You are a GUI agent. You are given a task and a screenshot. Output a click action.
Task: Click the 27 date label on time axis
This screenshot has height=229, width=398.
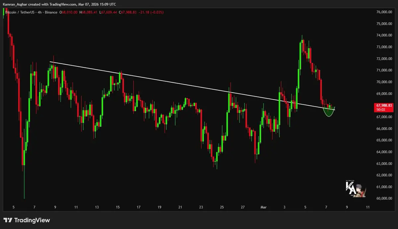click(x=243, y=207)
